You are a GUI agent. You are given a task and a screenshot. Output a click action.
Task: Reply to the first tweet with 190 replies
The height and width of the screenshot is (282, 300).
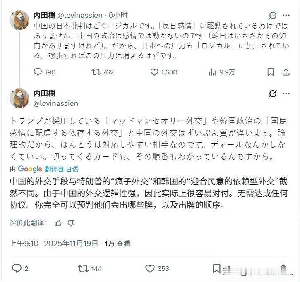tap(38, 72)
